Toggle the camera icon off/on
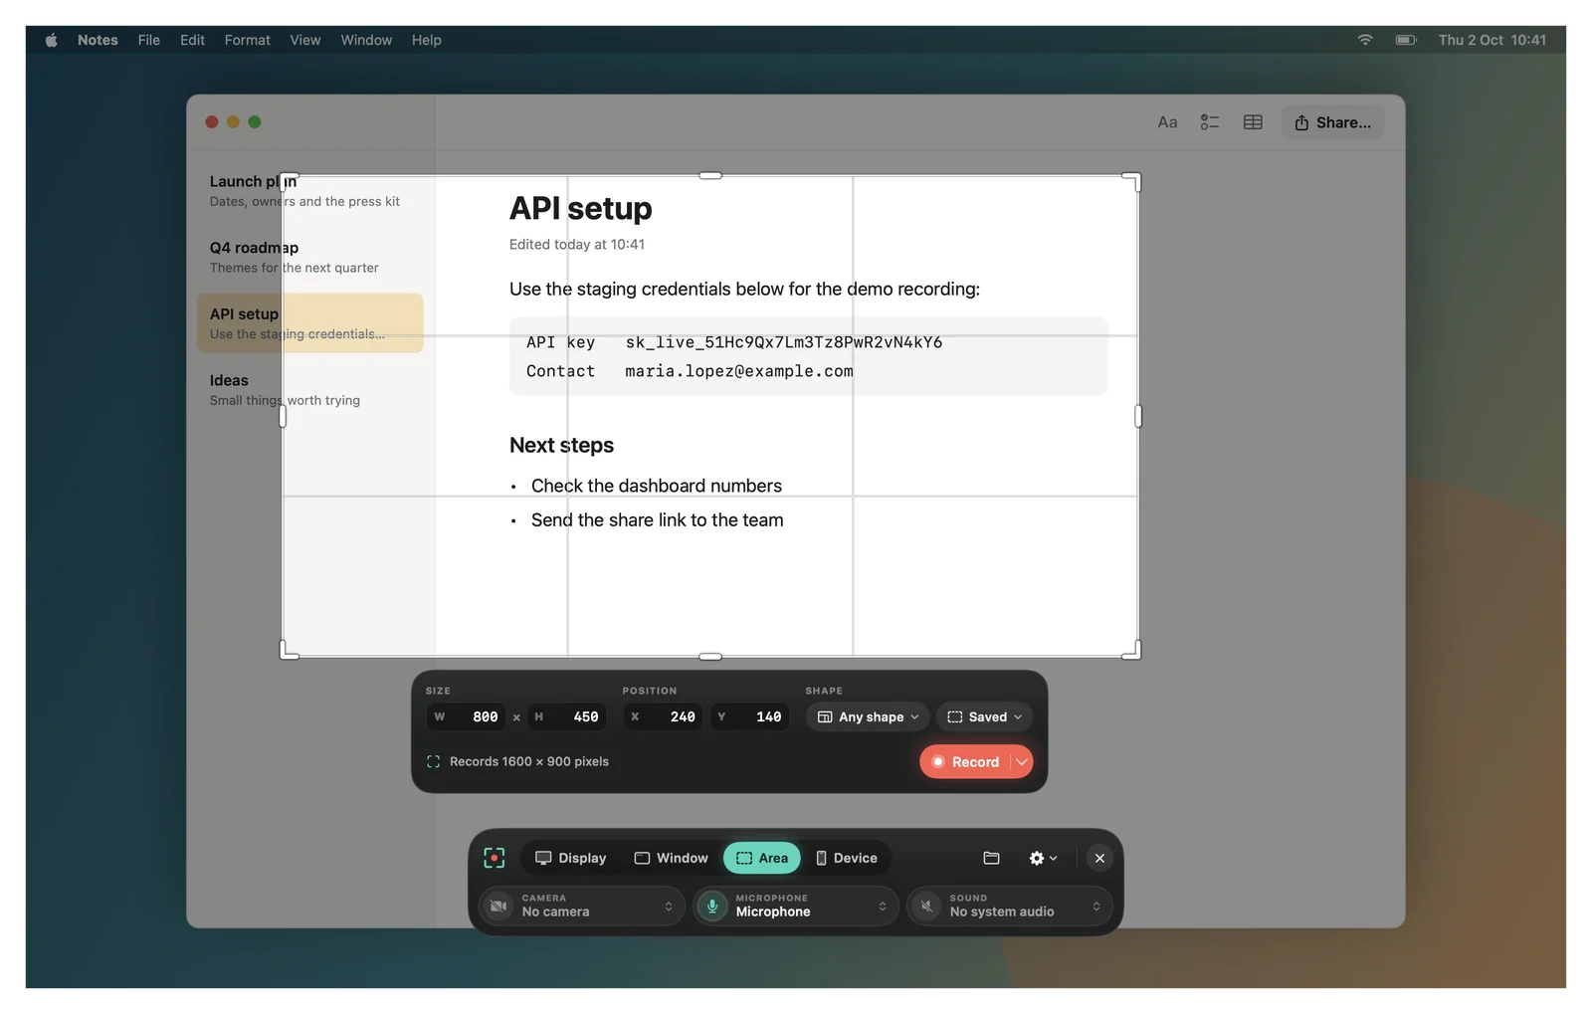Viewport: 1592px width, 1014px height. pyautogui.click(x=499, y=906)
